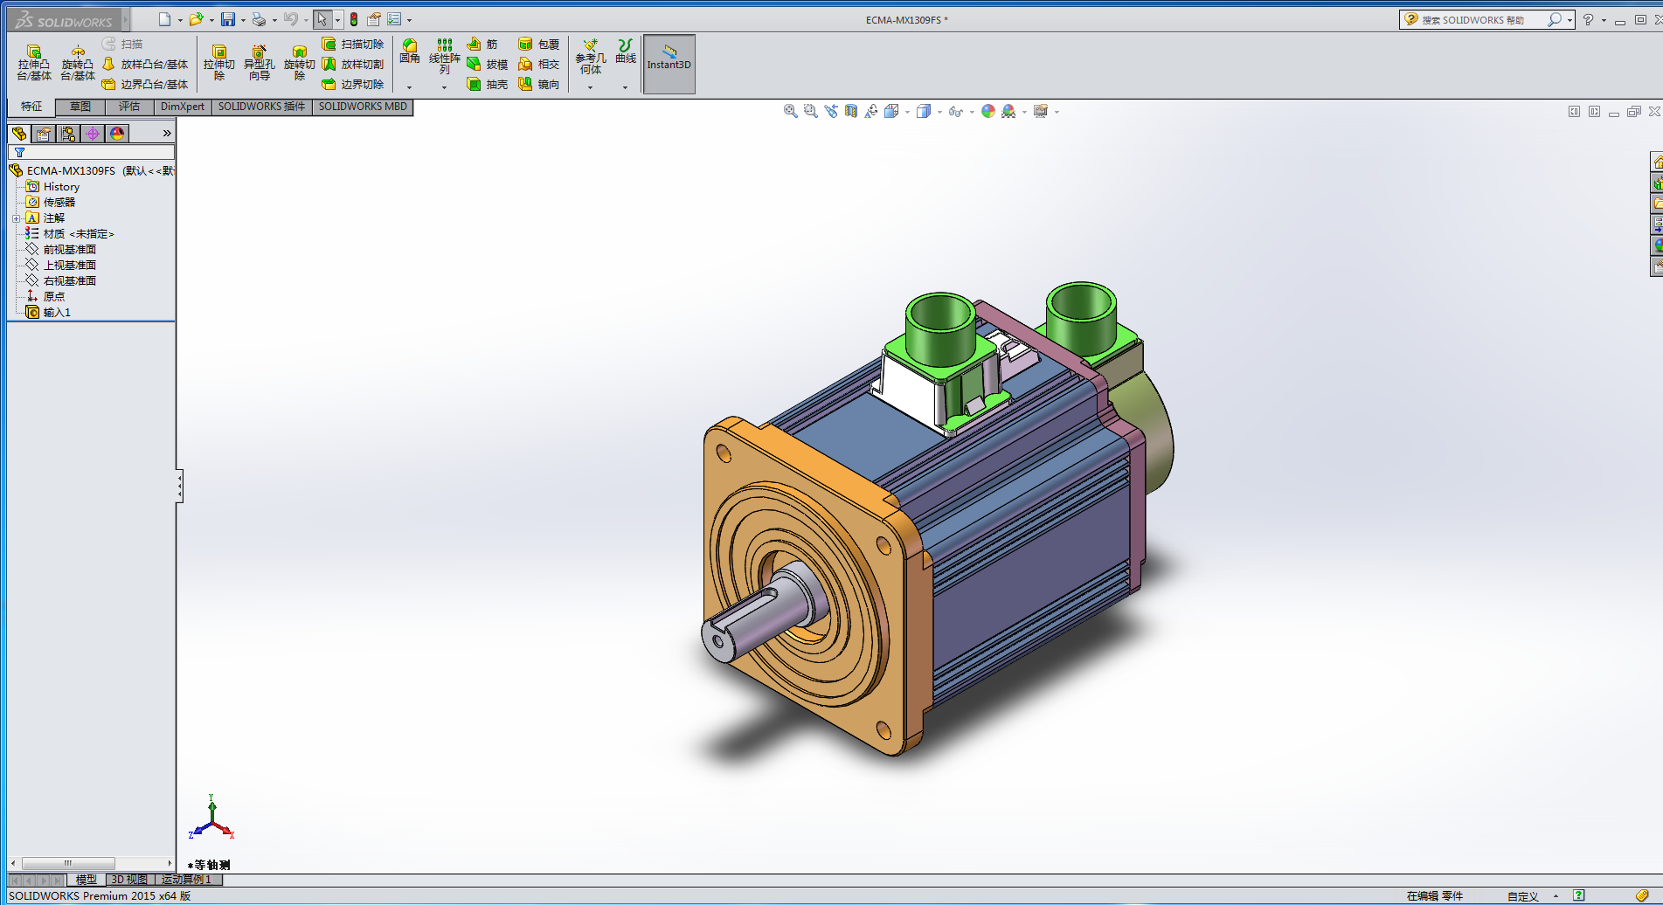The width and height of the screenshot is (1663, 905).
Task: Select 前视基准面 front plane in tree
Action: (69, 250)
